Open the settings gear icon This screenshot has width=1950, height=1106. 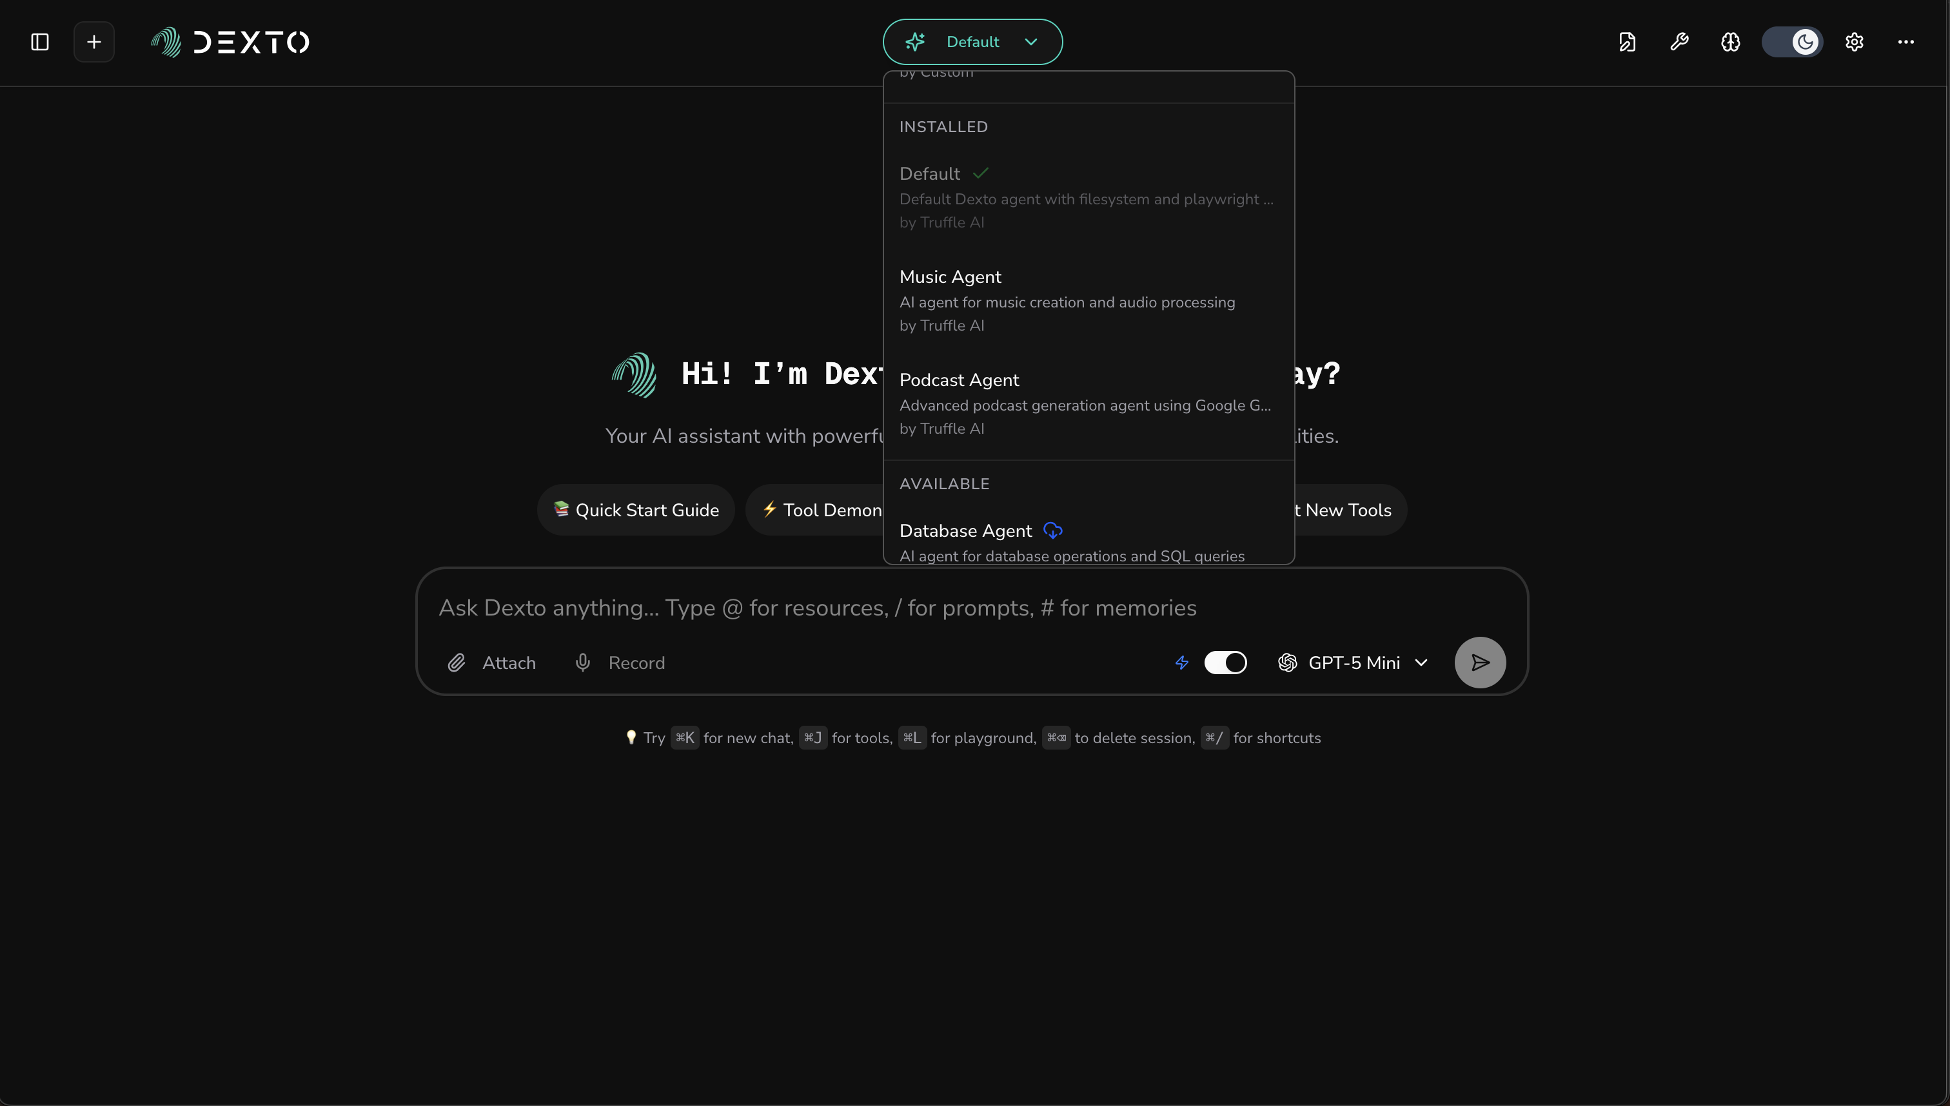[x=1855, y=42]
